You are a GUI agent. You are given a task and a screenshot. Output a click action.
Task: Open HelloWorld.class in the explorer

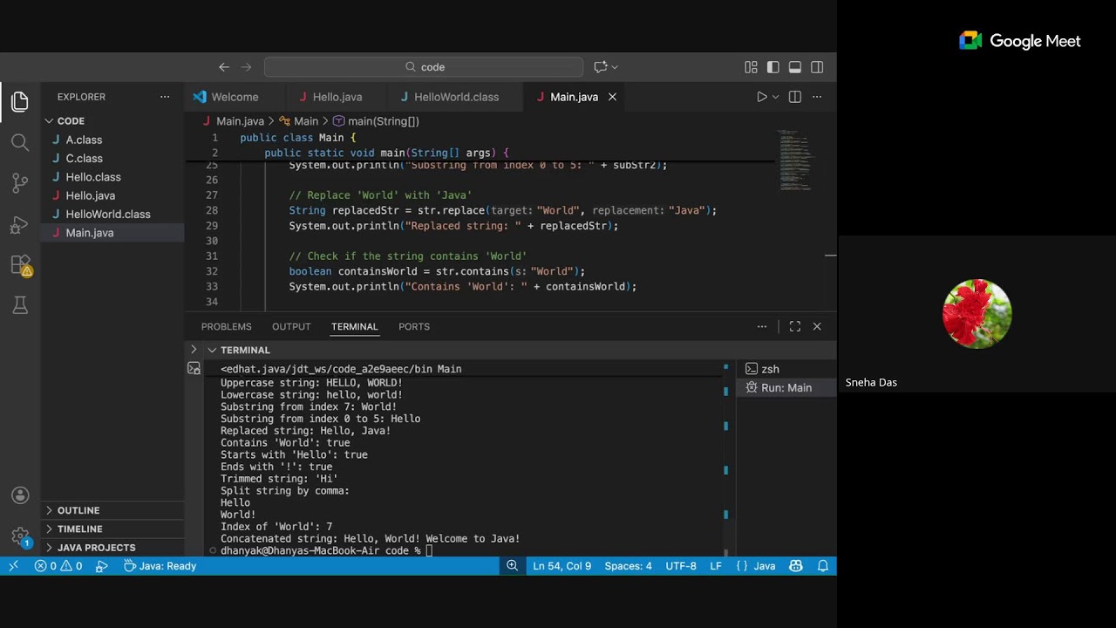[107, 215]
